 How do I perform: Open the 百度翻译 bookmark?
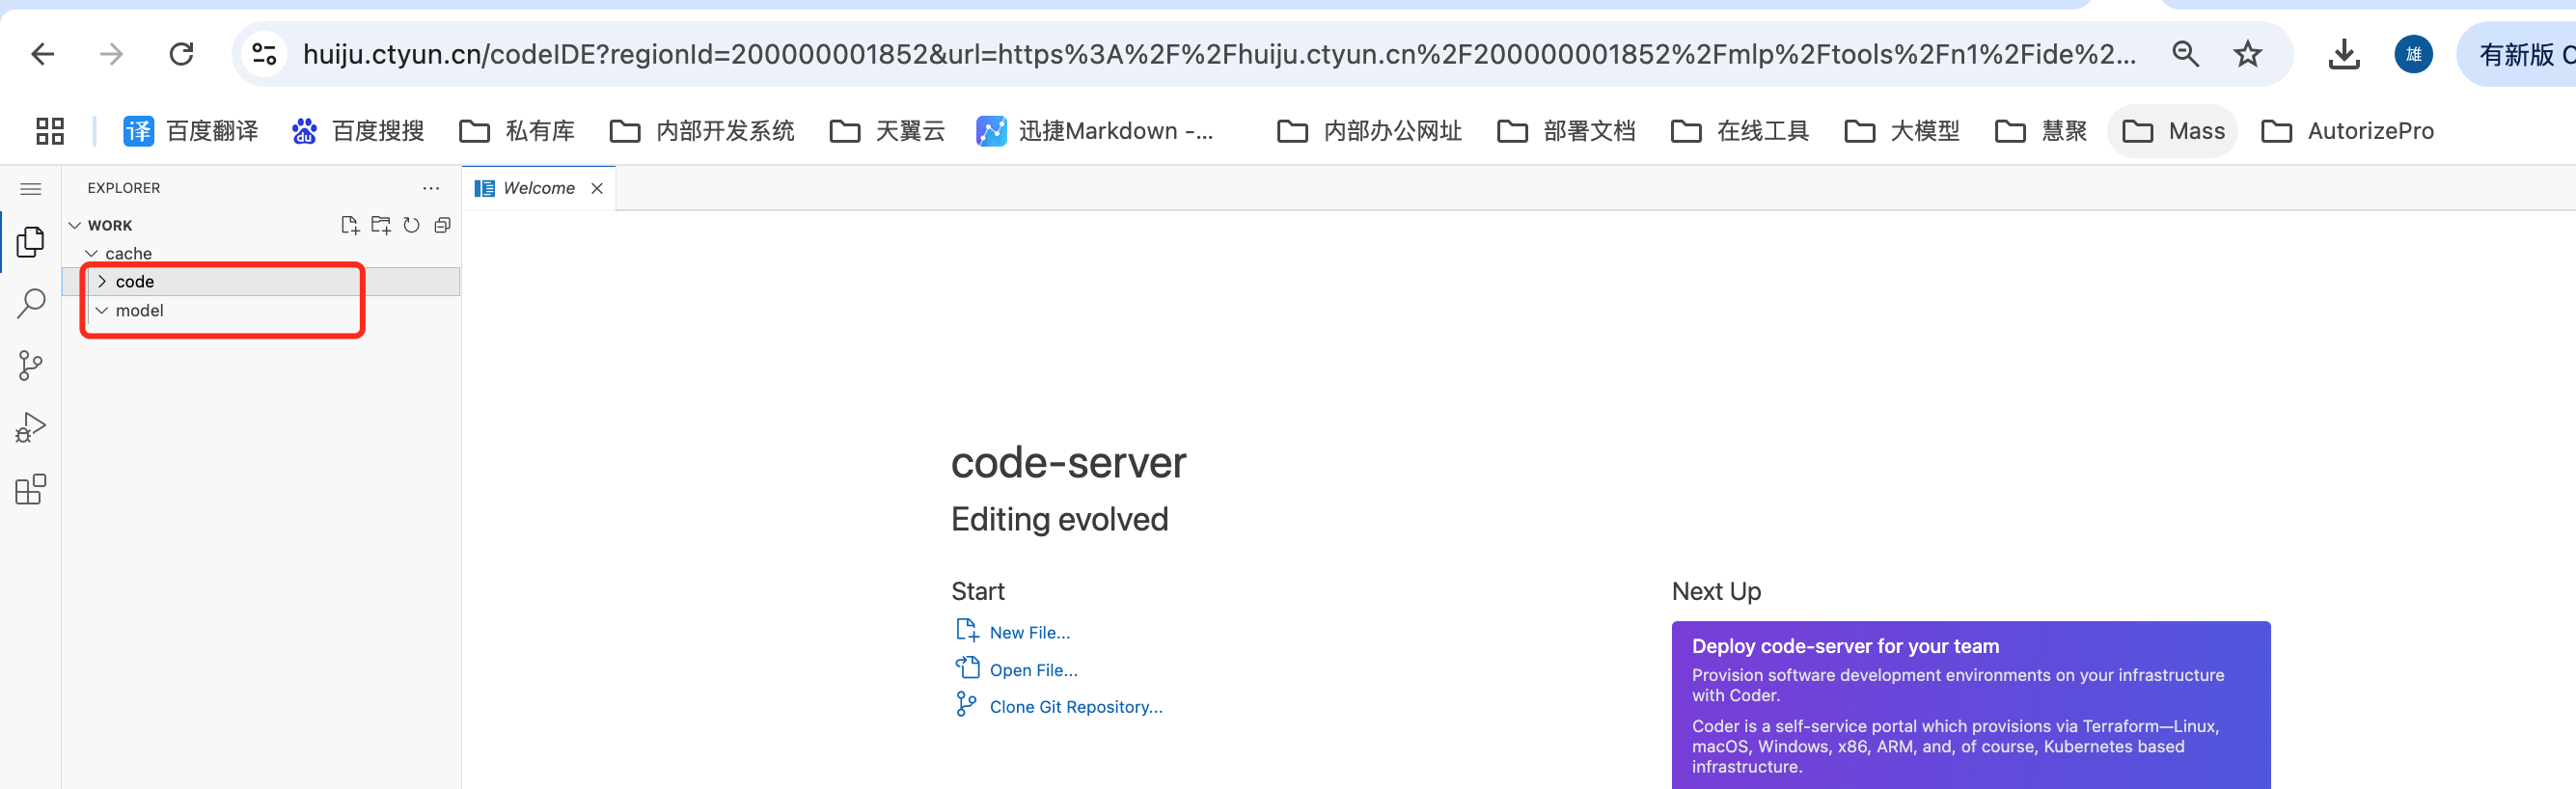tap(191, 131)
